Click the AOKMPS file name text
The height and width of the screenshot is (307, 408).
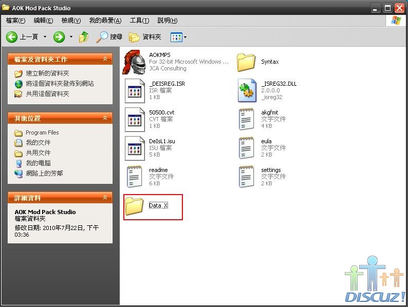point(160,55)
